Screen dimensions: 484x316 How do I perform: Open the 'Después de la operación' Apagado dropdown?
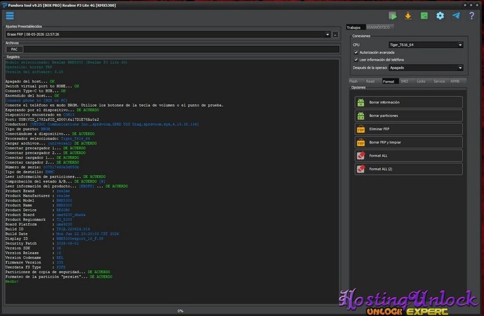click(x=426, y=68)
